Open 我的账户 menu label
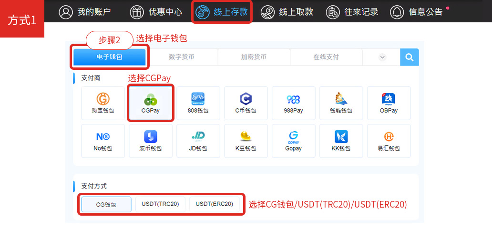492x228 pixels. pyautogui.click(x=94, y=12)
